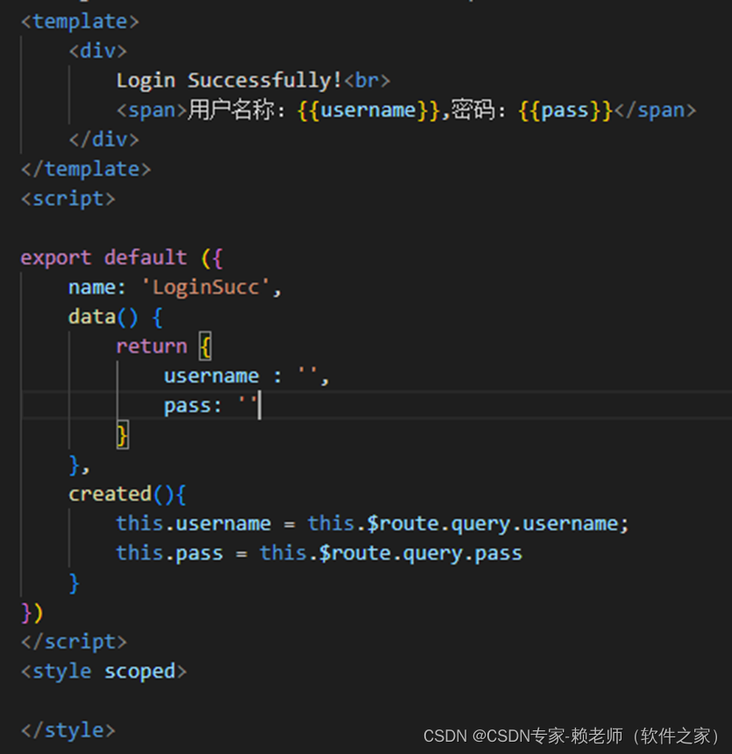732x754 pixels.
Task: Click the closing </div> tag
Action: tap(104, 139)
